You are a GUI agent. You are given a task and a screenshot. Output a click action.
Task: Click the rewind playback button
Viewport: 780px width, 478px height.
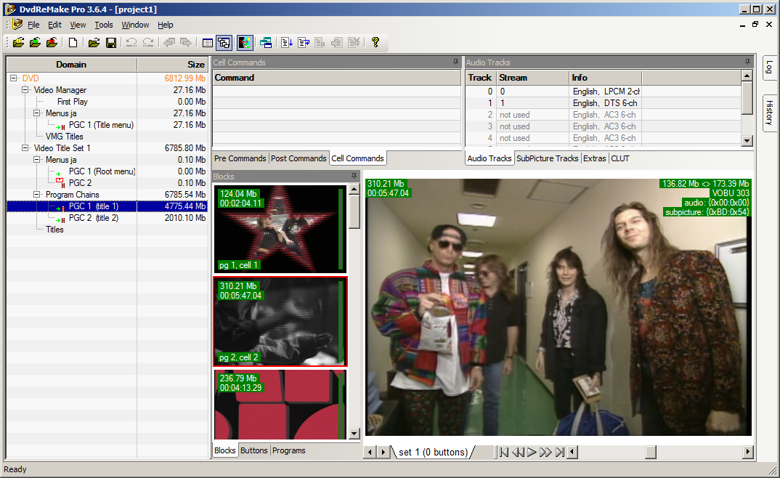click(x=518, y=452)
